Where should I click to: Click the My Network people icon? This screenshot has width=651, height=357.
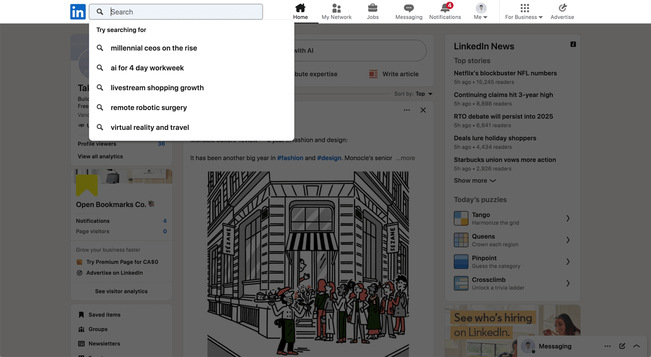[336, 8]
